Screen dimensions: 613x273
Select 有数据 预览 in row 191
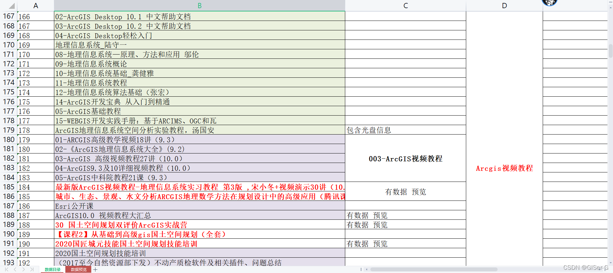405,244
